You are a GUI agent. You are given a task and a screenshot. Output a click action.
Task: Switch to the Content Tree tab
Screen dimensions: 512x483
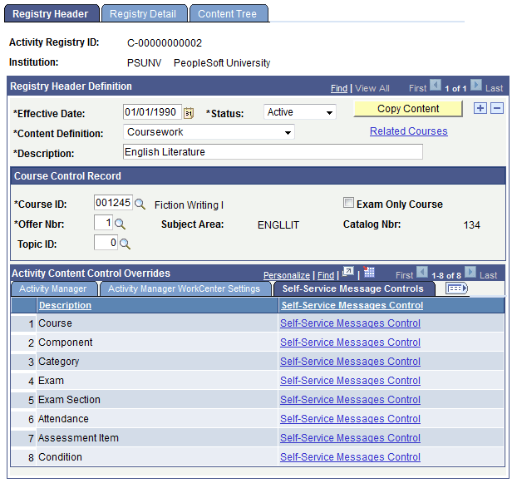pos(228,13)
